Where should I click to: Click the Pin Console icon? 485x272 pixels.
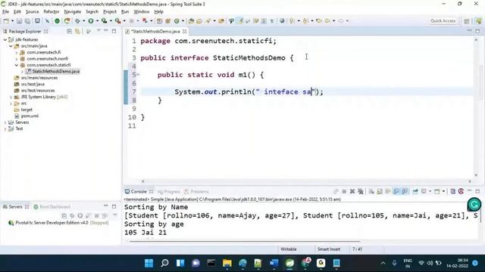pos(415,191)
